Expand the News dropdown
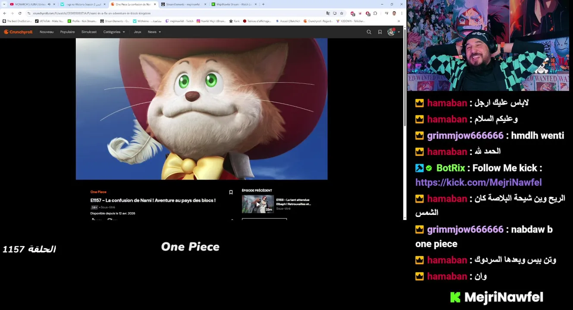Image resolution: width=573 pixels, height=310 pixels. pos(154,32)
